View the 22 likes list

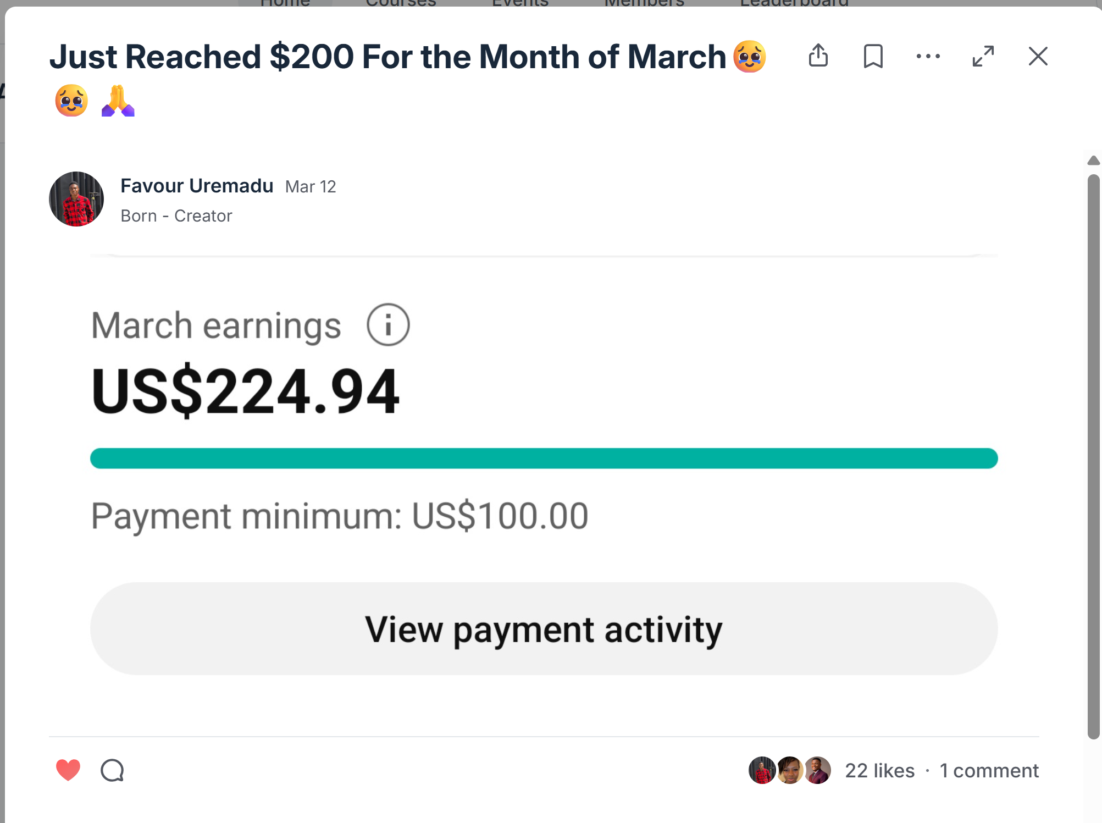879,771
